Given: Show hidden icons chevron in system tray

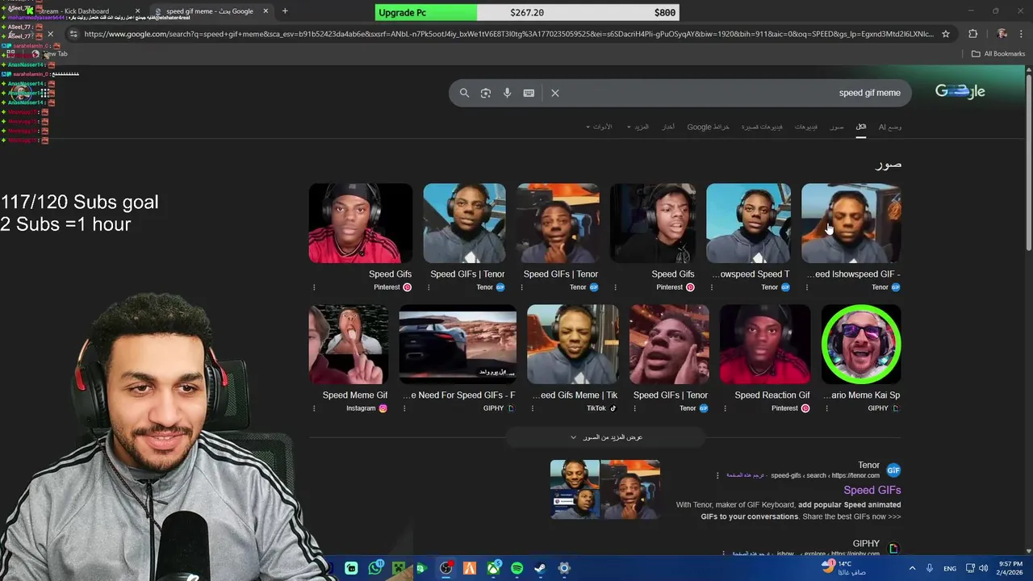Looking at the screenshot, I should tap(913, 568).
